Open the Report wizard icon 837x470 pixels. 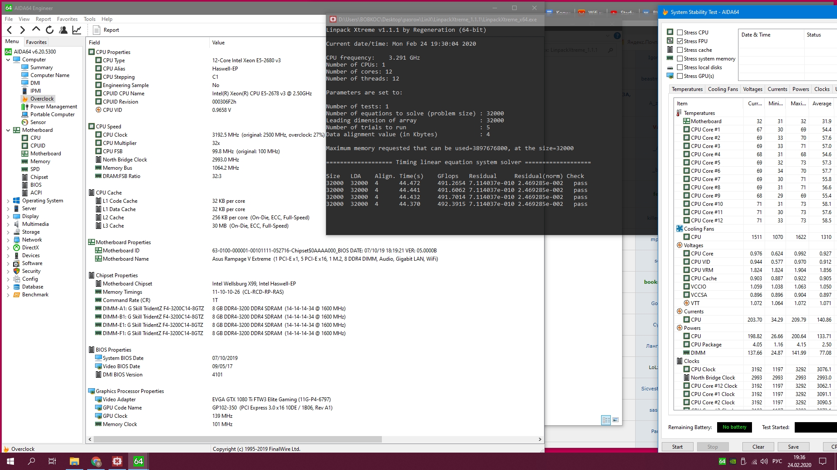97,30
